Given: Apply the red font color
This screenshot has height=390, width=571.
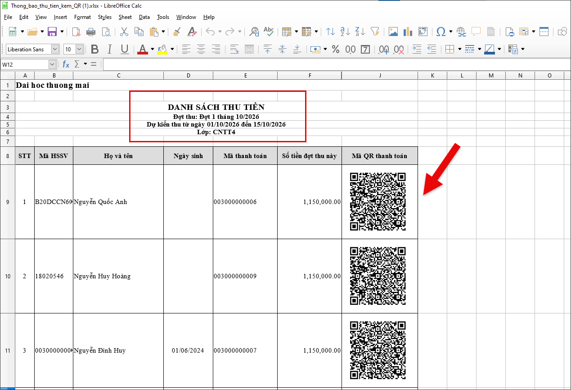Looking at the screenshot, I should (143, 49).
